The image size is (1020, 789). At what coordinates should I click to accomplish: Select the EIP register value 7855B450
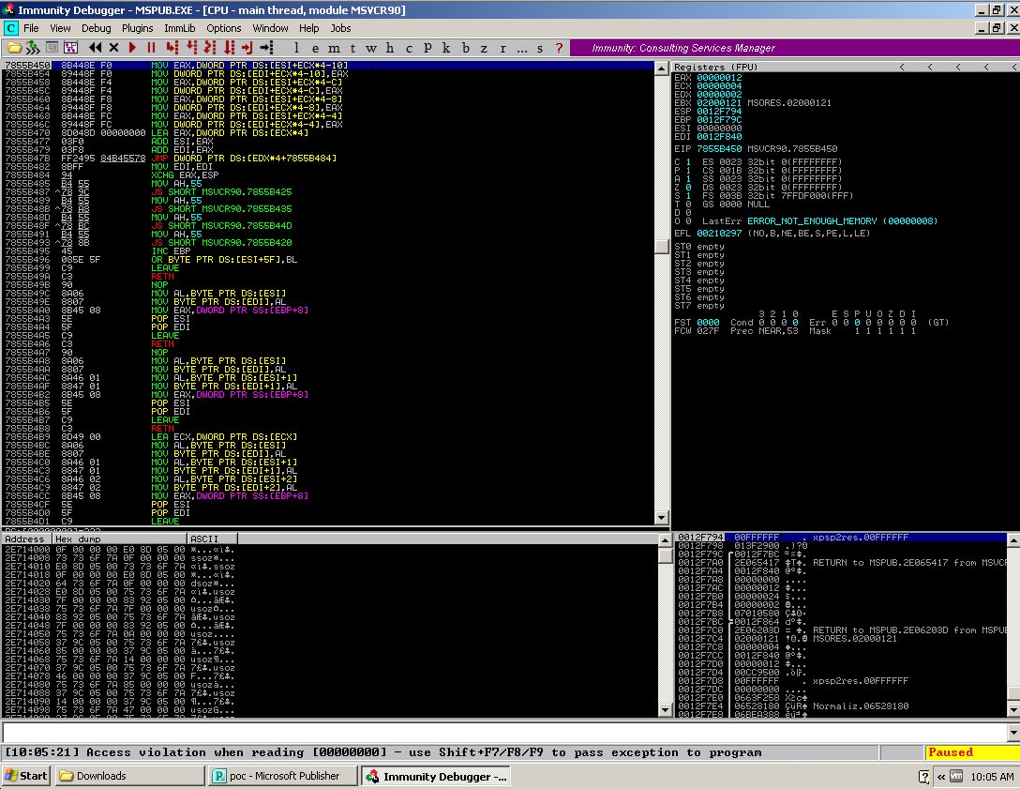tap(719, 149)
